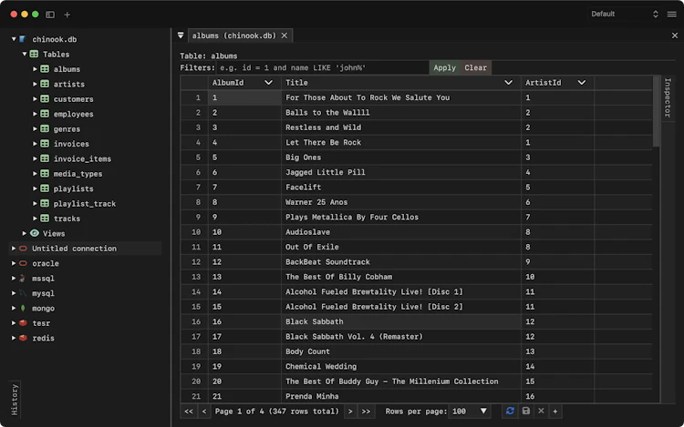Select the 'BackBeat Soundtrack' title cell
The width and height of the screenshot is (684, 427).
coord(401,262)
